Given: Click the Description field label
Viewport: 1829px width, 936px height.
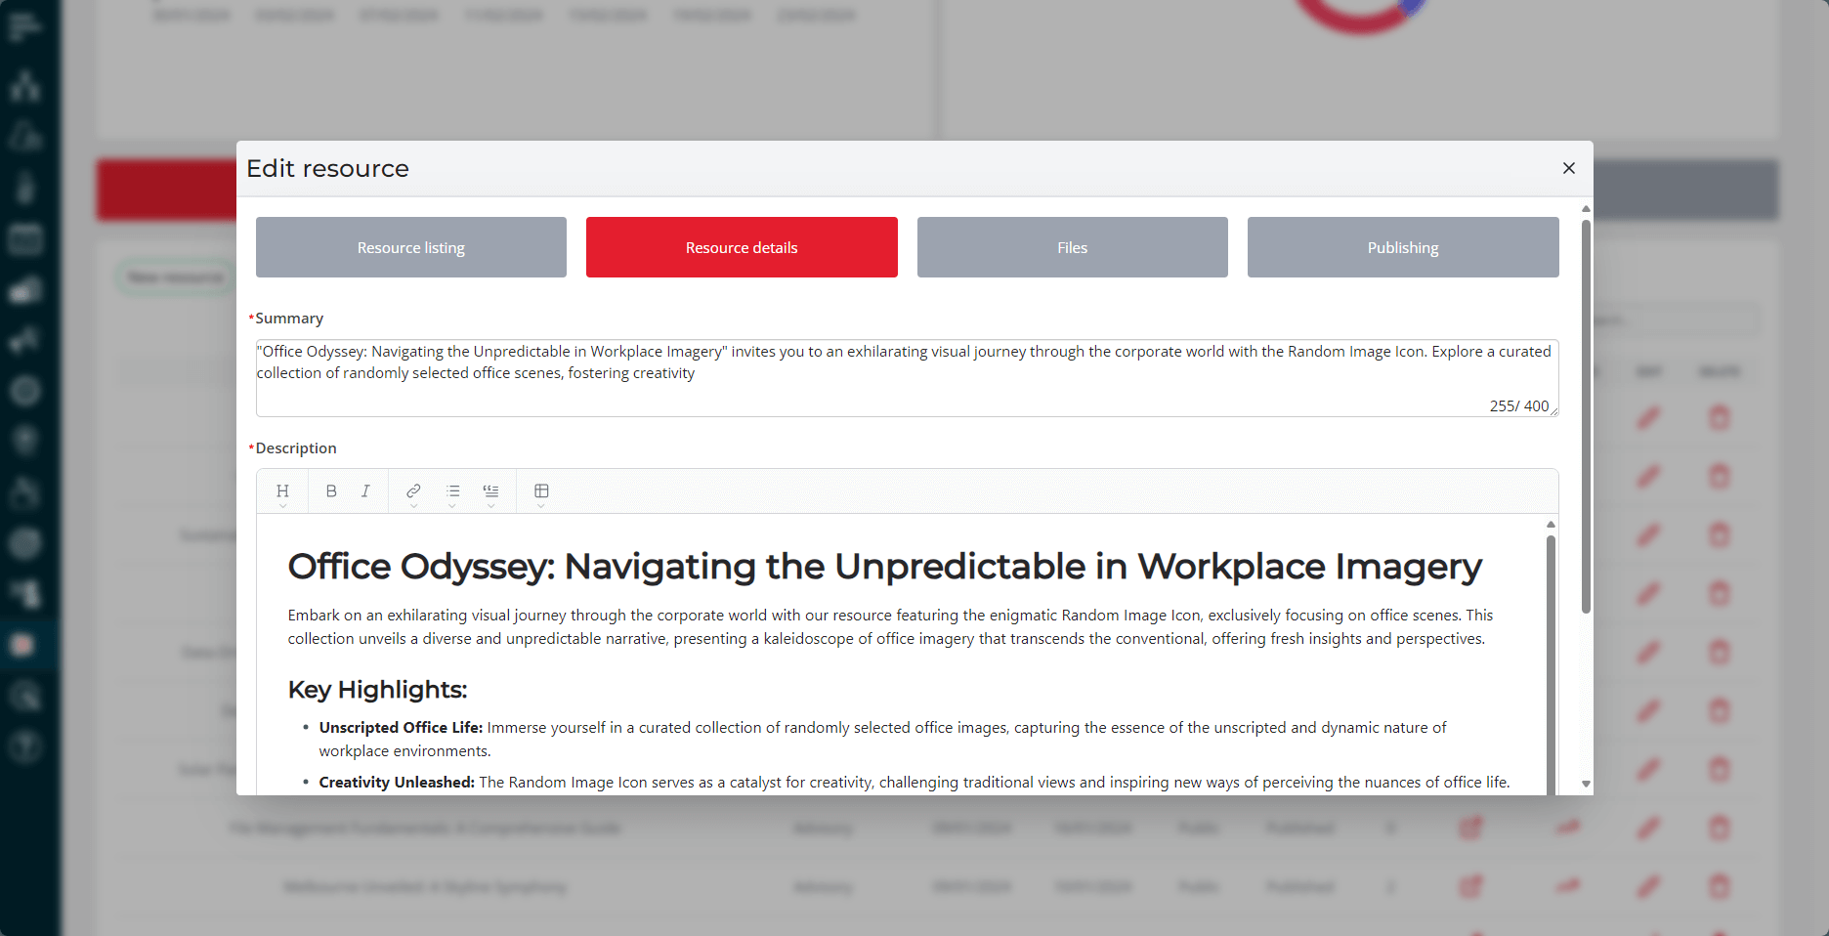Looking at the screenshot, I should [295, 448].
